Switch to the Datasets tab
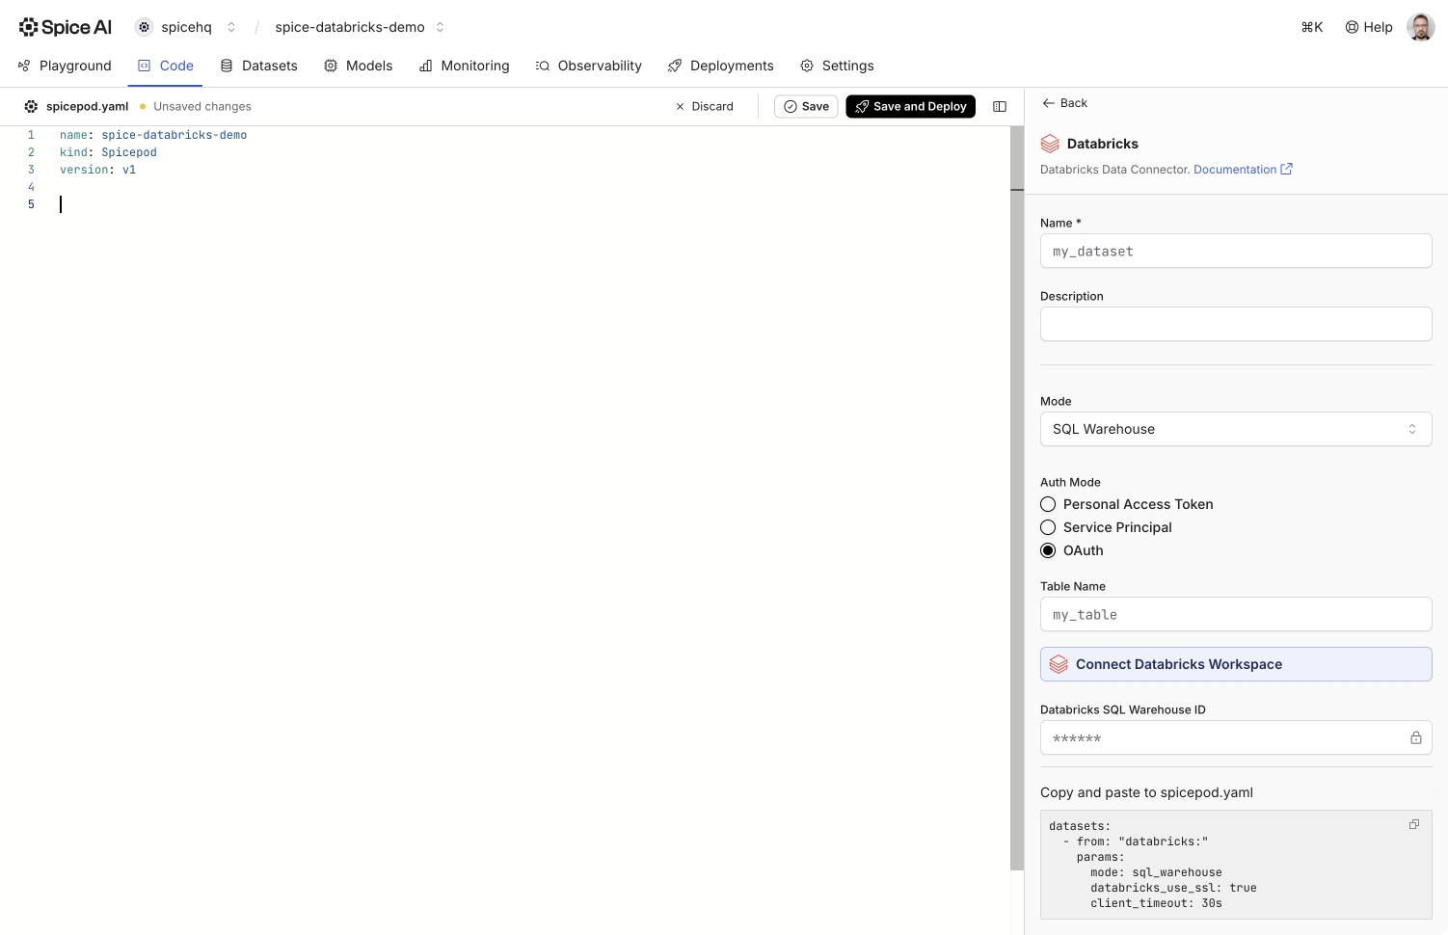The height and width of the screenshot is (935, 1448). [259, 66]
